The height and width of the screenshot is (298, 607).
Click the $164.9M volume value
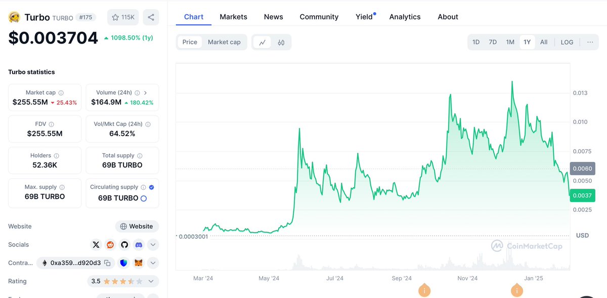(106, 102)
